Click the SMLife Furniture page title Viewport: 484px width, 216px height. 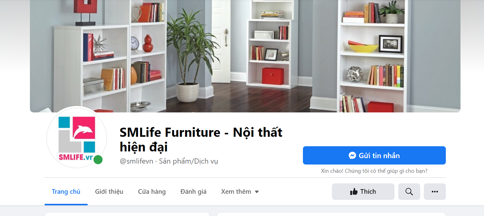pos(201,140)
